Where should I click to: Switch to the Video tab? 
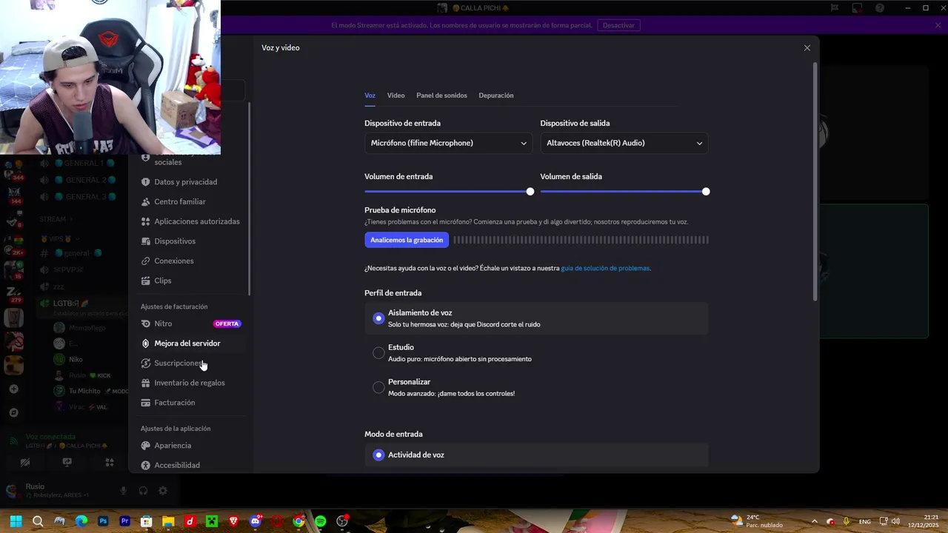click(x=395, y=95)
